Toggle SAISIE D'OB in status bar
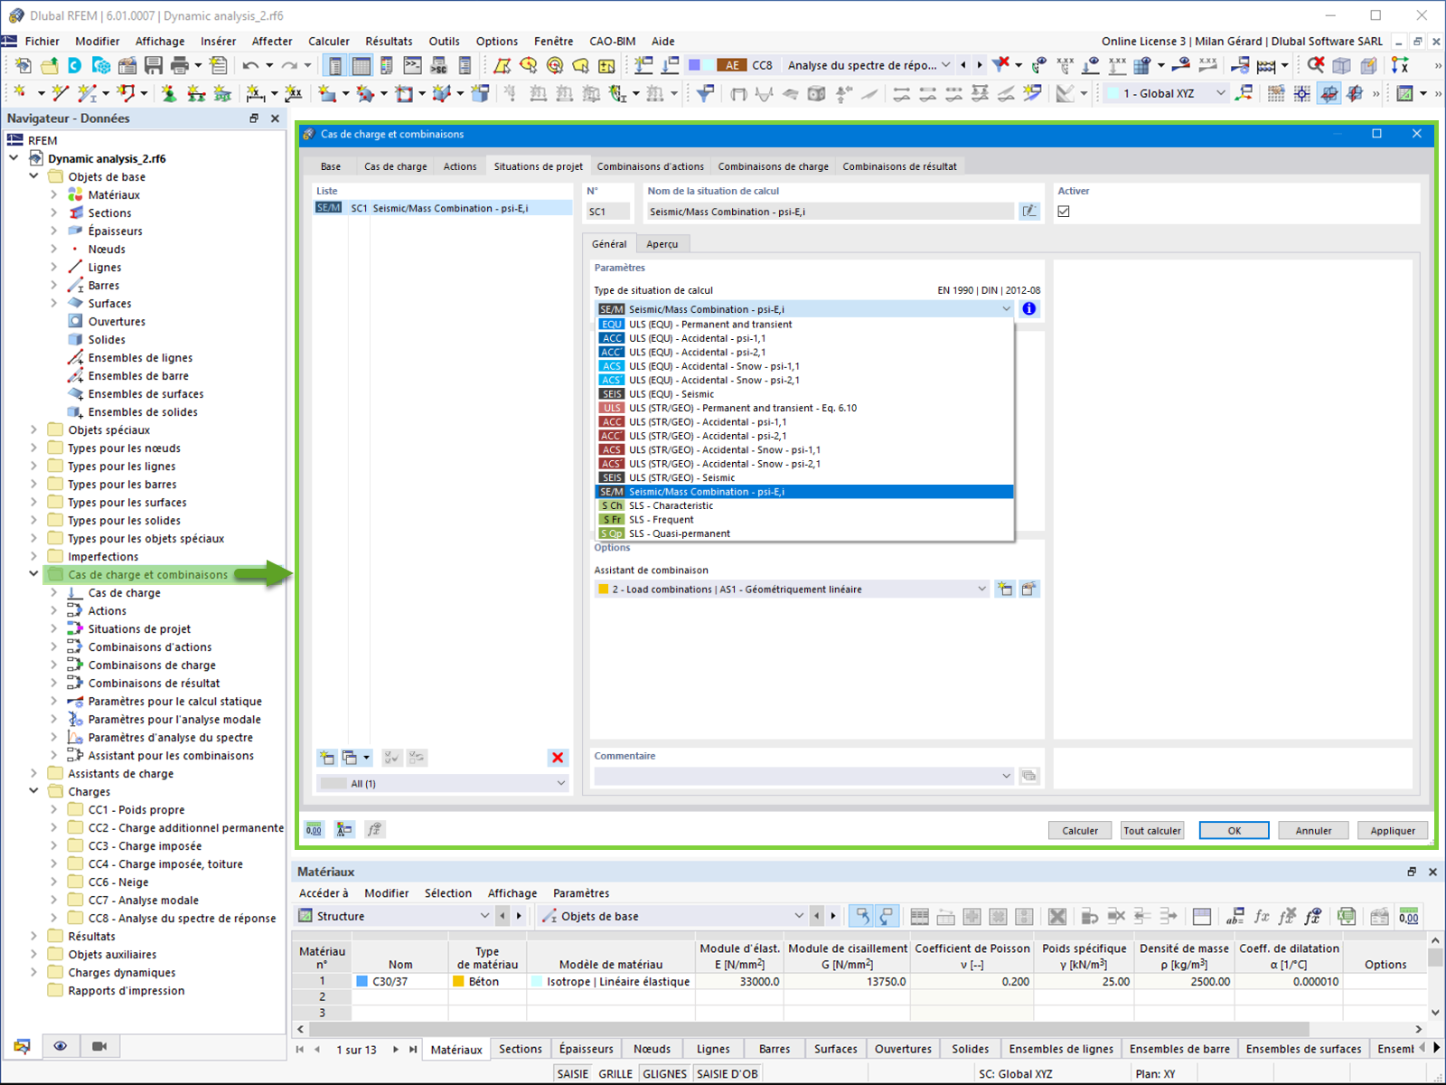Image resolution: width=1446 pixels, height=1085 pixels. (x=728, y=1073)
